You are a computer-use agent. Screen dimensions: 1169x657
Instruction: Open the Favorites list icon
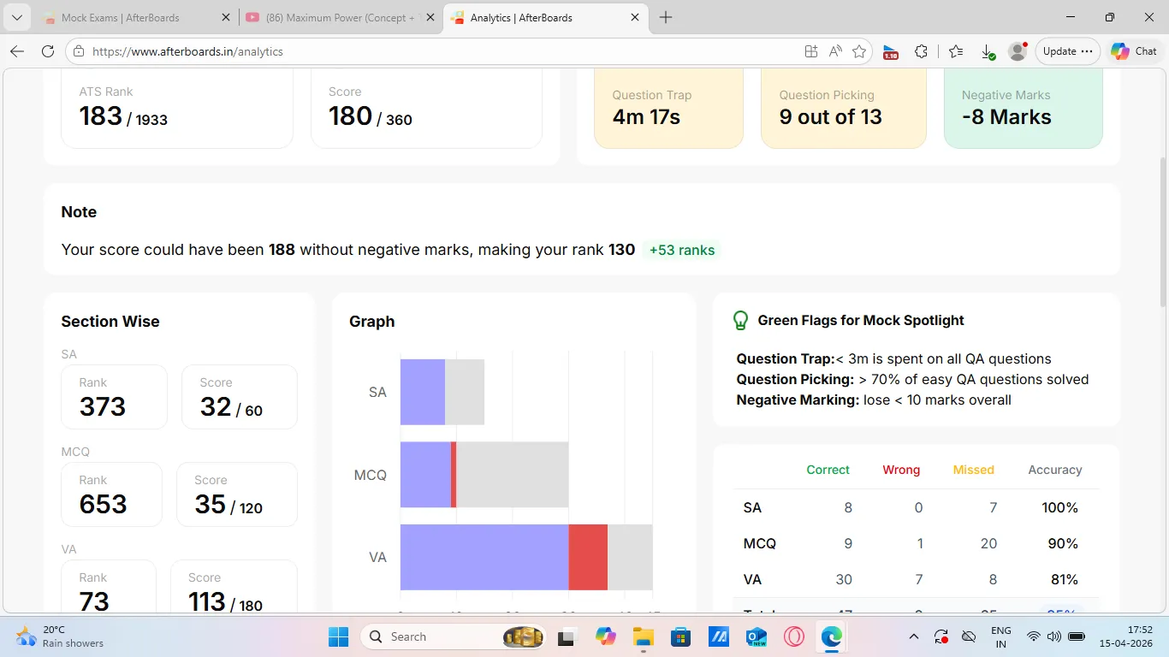[x=956, y=51]
